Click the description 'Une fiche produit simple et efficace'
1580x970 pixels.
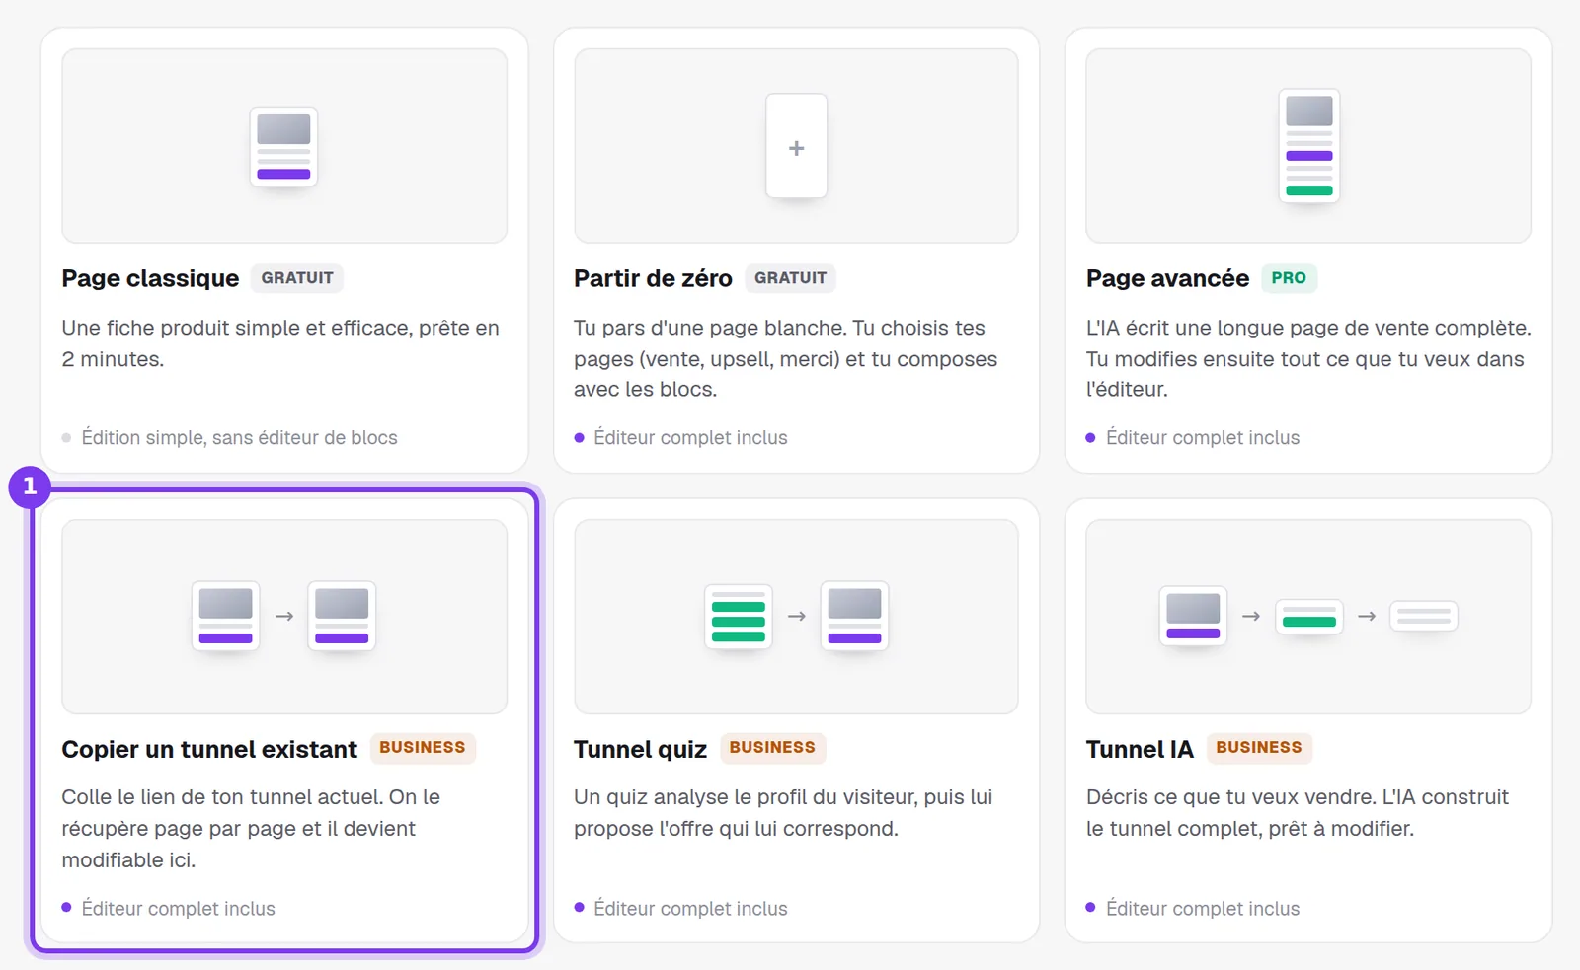point(280,343)
